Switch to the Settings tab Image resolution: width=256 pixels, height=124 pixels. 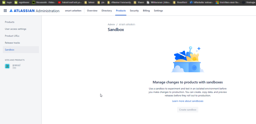tap(158, 10)
